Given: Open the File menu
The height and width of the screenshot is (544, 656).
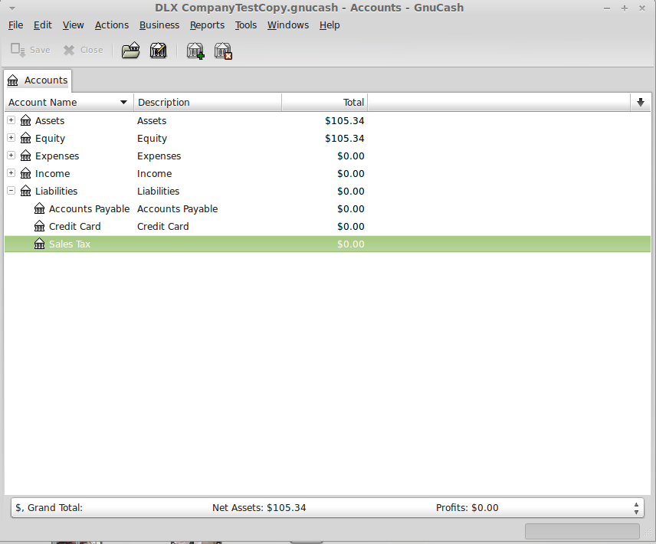Looking at the screenshot, I should point(15,25).
